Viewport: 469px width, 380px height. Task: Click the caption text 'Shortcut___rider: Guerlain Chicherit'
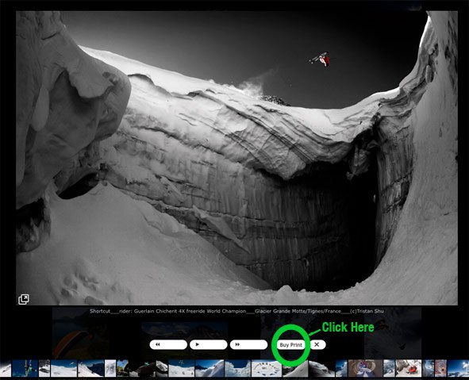point(133,311)
